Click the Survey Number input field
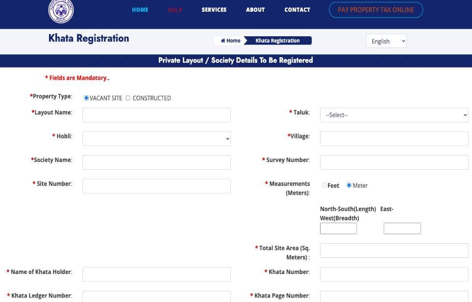The width and height of the screenshot is (472, 302). (394, 163)
